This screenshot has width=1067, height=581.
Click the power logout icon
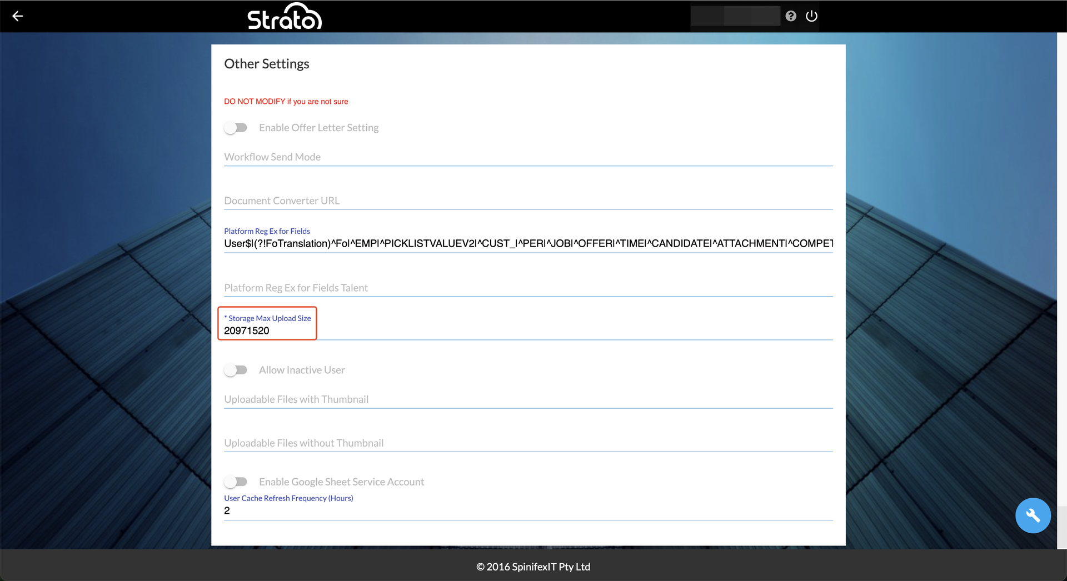point(811,16)
